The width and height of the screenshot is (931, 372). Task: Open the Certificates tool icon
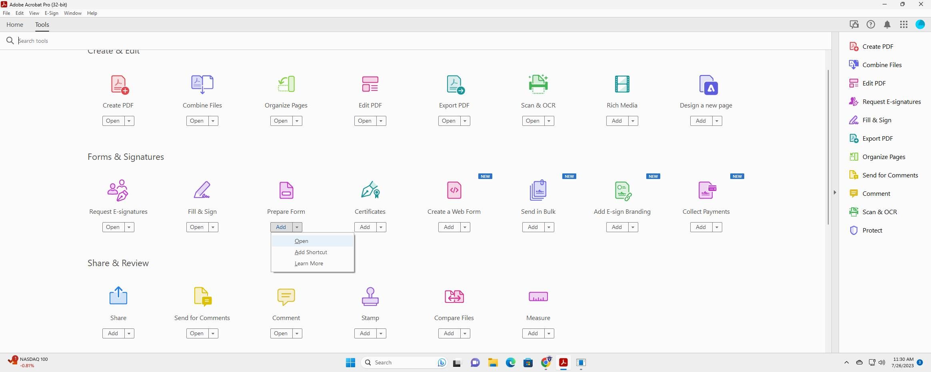tap(370, 190)
